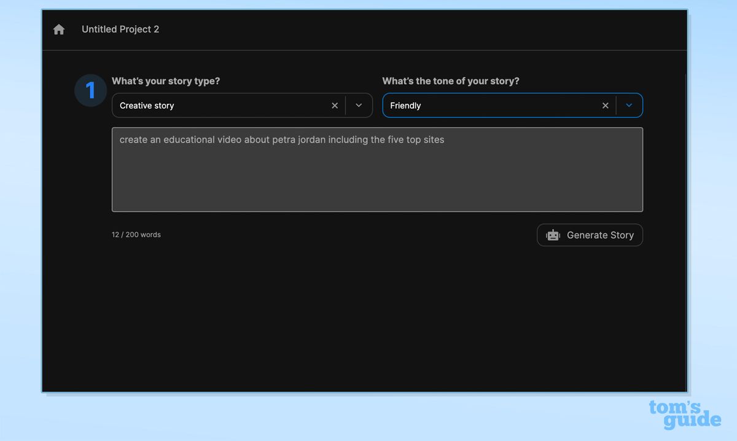Open the Creative story combo box
The image size is (737, 441).
tap(215, 105)
